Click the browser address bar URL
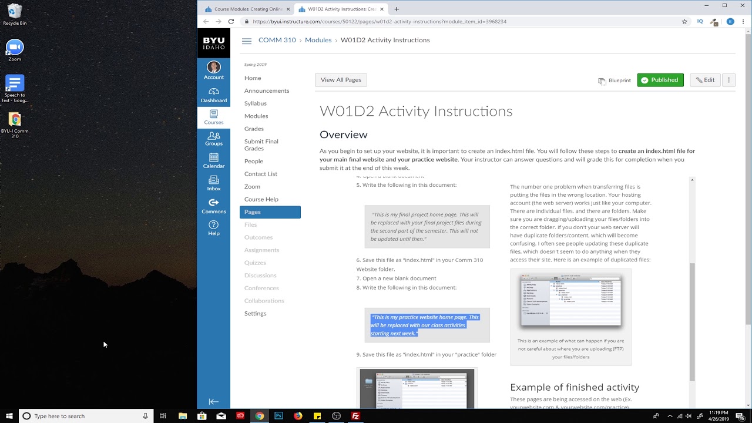 [380, 22]
